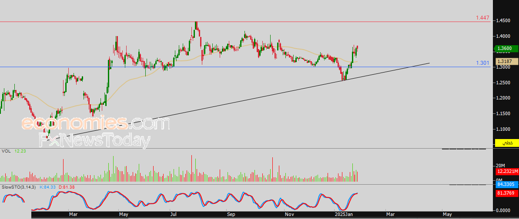
Task: Click the K:84.33 stochastic reading
Action: pyautogui.click(x=49, y=187)
